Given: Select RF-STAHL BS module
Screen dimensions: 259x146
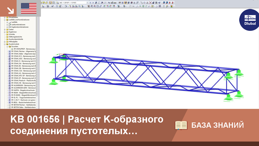Looking at the screenshot, I should [23, 66].
